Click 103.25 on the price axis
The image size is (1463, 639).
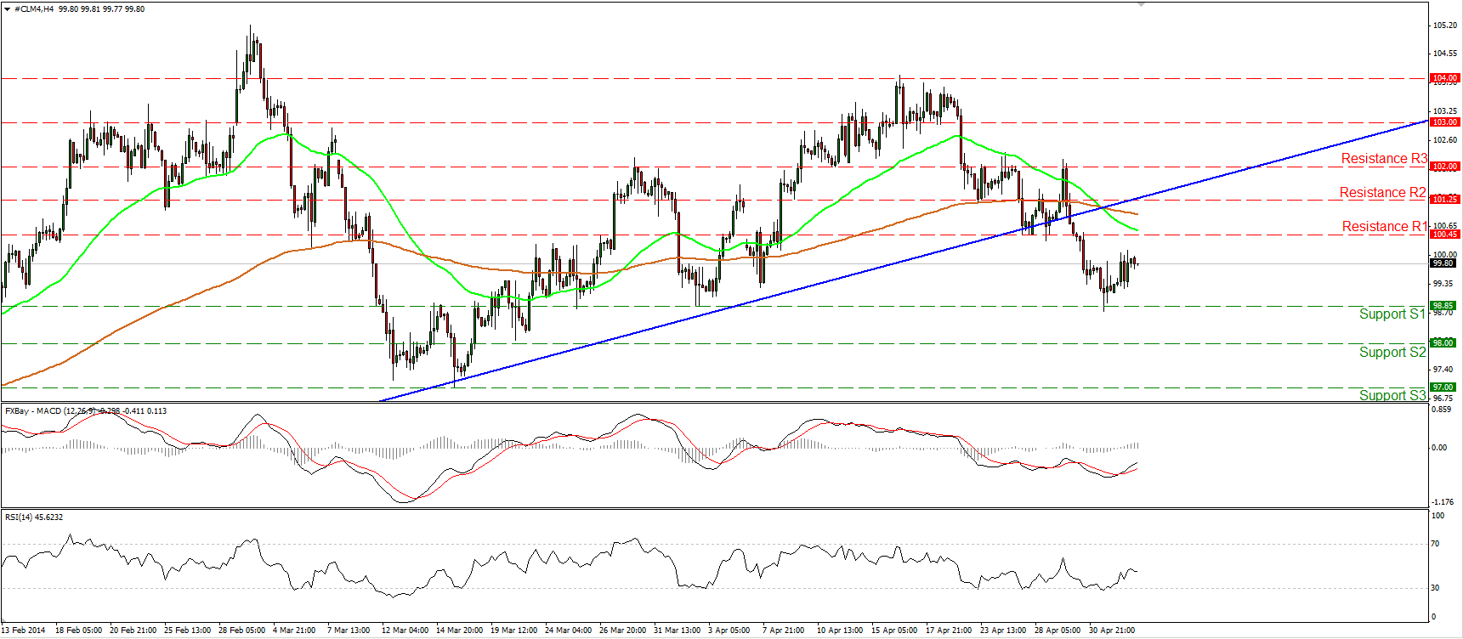point(1444,111)
